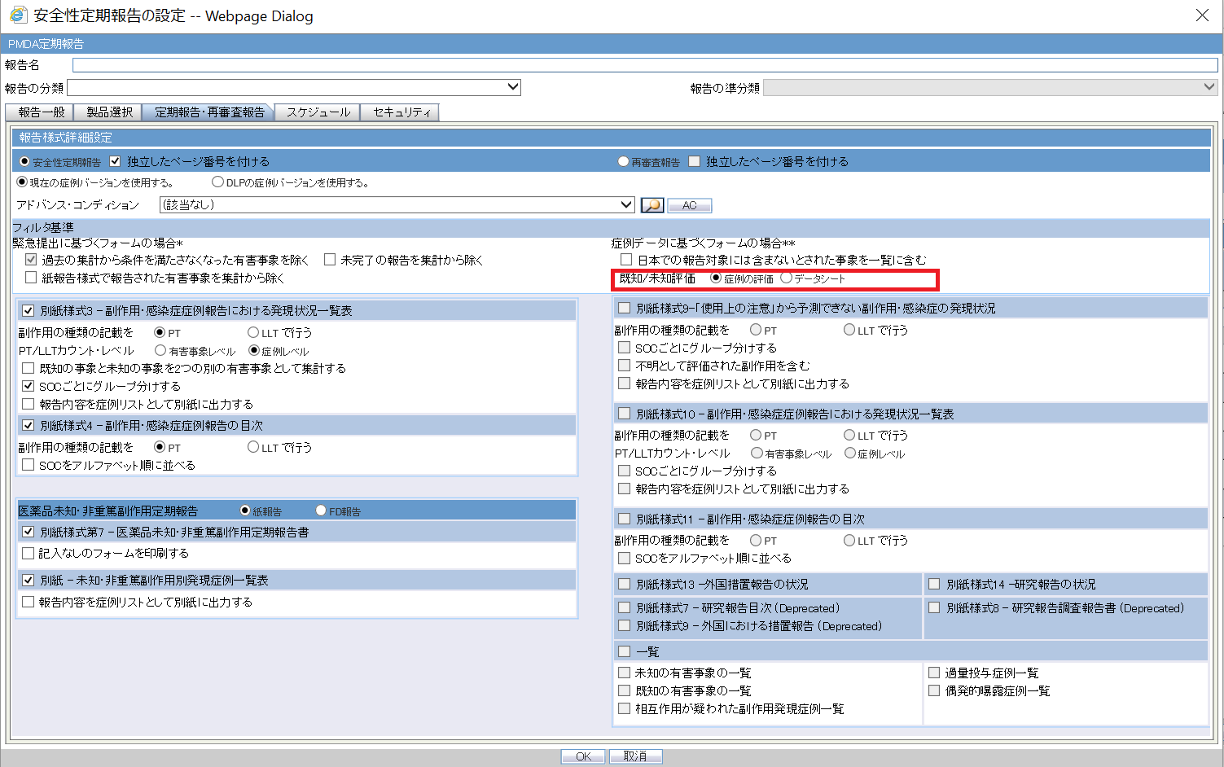The image size is (1224, 767).
Task: Toggle 別紙 未知・非重篤副作用別発現症例一覧表 checkbox
Action: point(29,580)
